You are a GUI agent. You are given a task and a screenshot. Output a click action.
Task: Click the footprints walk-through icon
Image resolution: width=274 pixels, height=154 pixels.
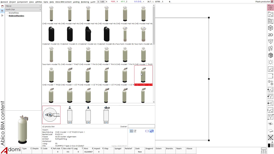pyautogui.click(x=270, y=48)
